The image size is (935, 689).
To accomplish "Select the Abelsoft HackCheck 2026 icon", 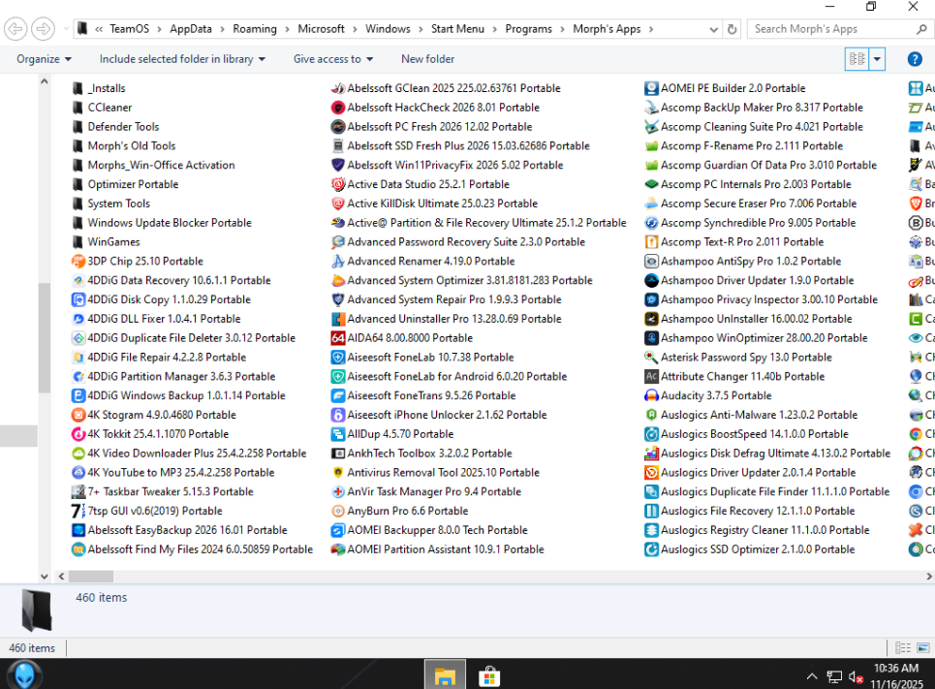I will pos(338,108).
